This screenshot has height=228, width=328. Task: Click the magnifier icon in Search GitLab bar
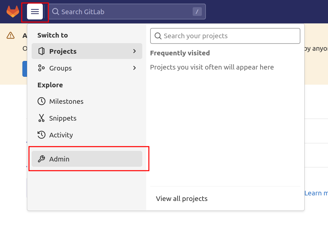point(56,12)
